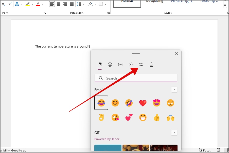
Task: Open Text Effects and Typography
Action: (17, 4)
